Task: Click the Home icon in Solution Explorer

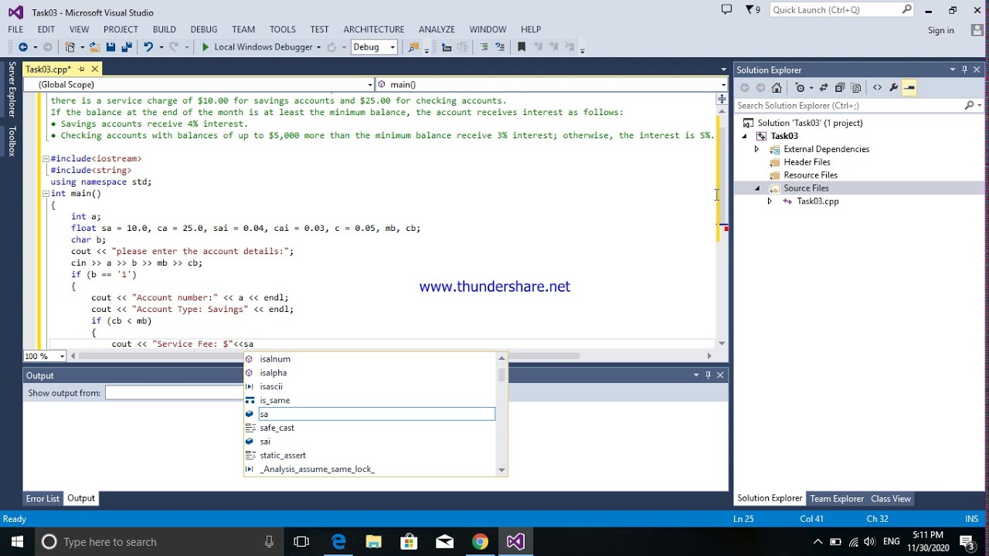Action: pos(777,87)
